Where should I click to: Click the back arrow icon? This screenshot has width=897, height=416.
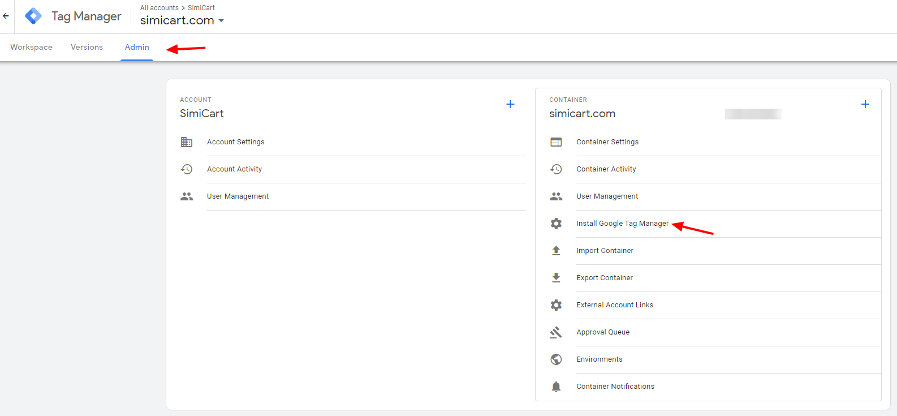(x=6, y=16)
